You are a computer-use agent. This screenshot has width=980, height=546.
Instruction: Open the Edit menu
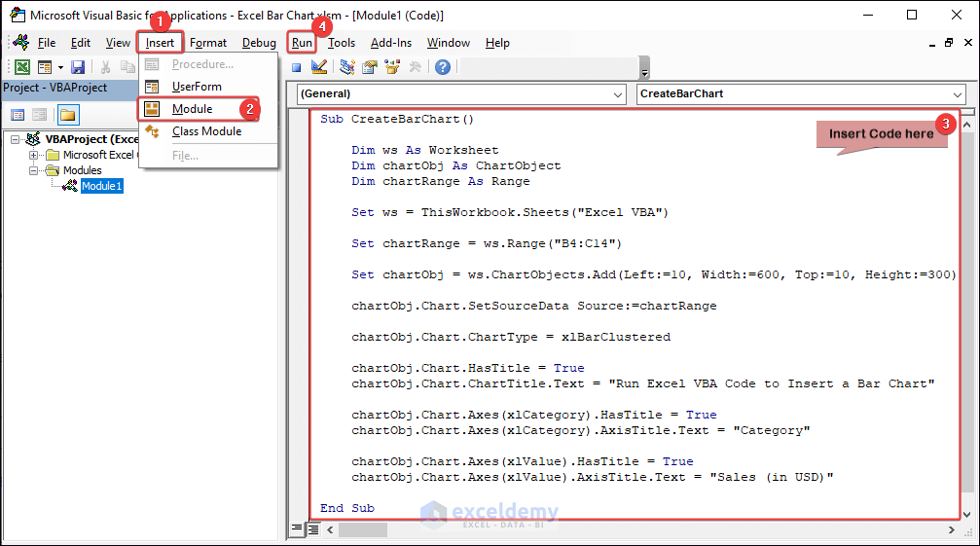point(81,43)
